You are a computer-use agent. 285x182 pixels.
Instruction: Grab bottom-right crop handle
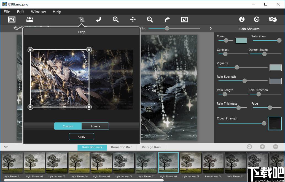tap(89, 107)
